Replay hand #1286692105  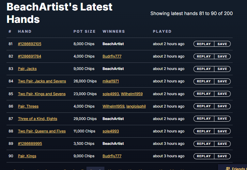coord(204,44)
